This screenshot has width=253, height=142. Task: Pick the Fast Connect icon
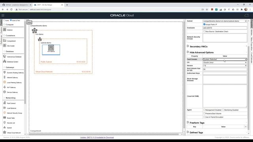pyautogui.click(x=4, y=103)
